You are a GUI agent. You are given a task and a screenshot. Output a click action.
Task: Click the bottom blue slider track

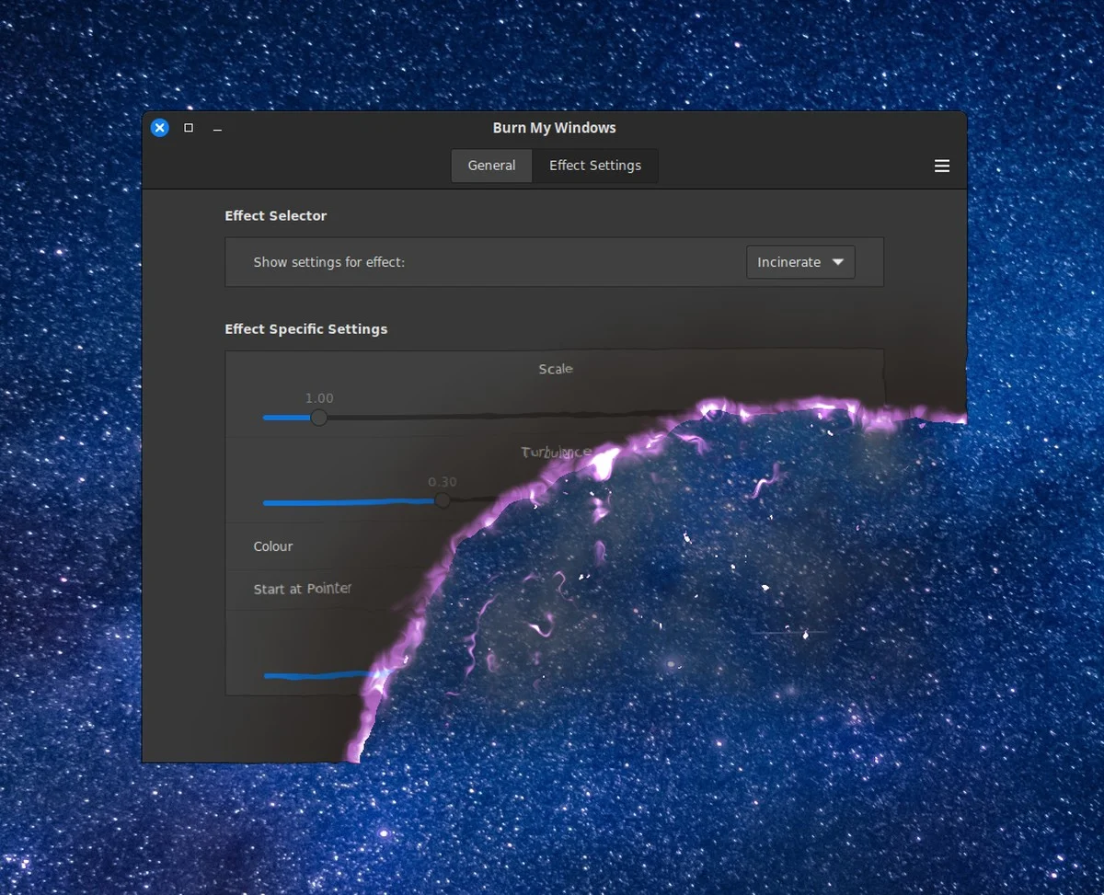pyautogui.click(x=324, y=675)
